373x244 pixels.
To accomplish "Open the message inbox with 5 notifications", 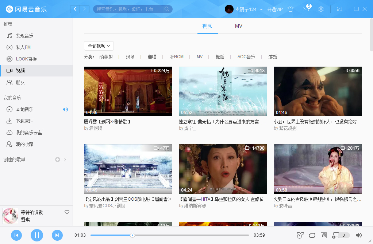I will (306, 9).
